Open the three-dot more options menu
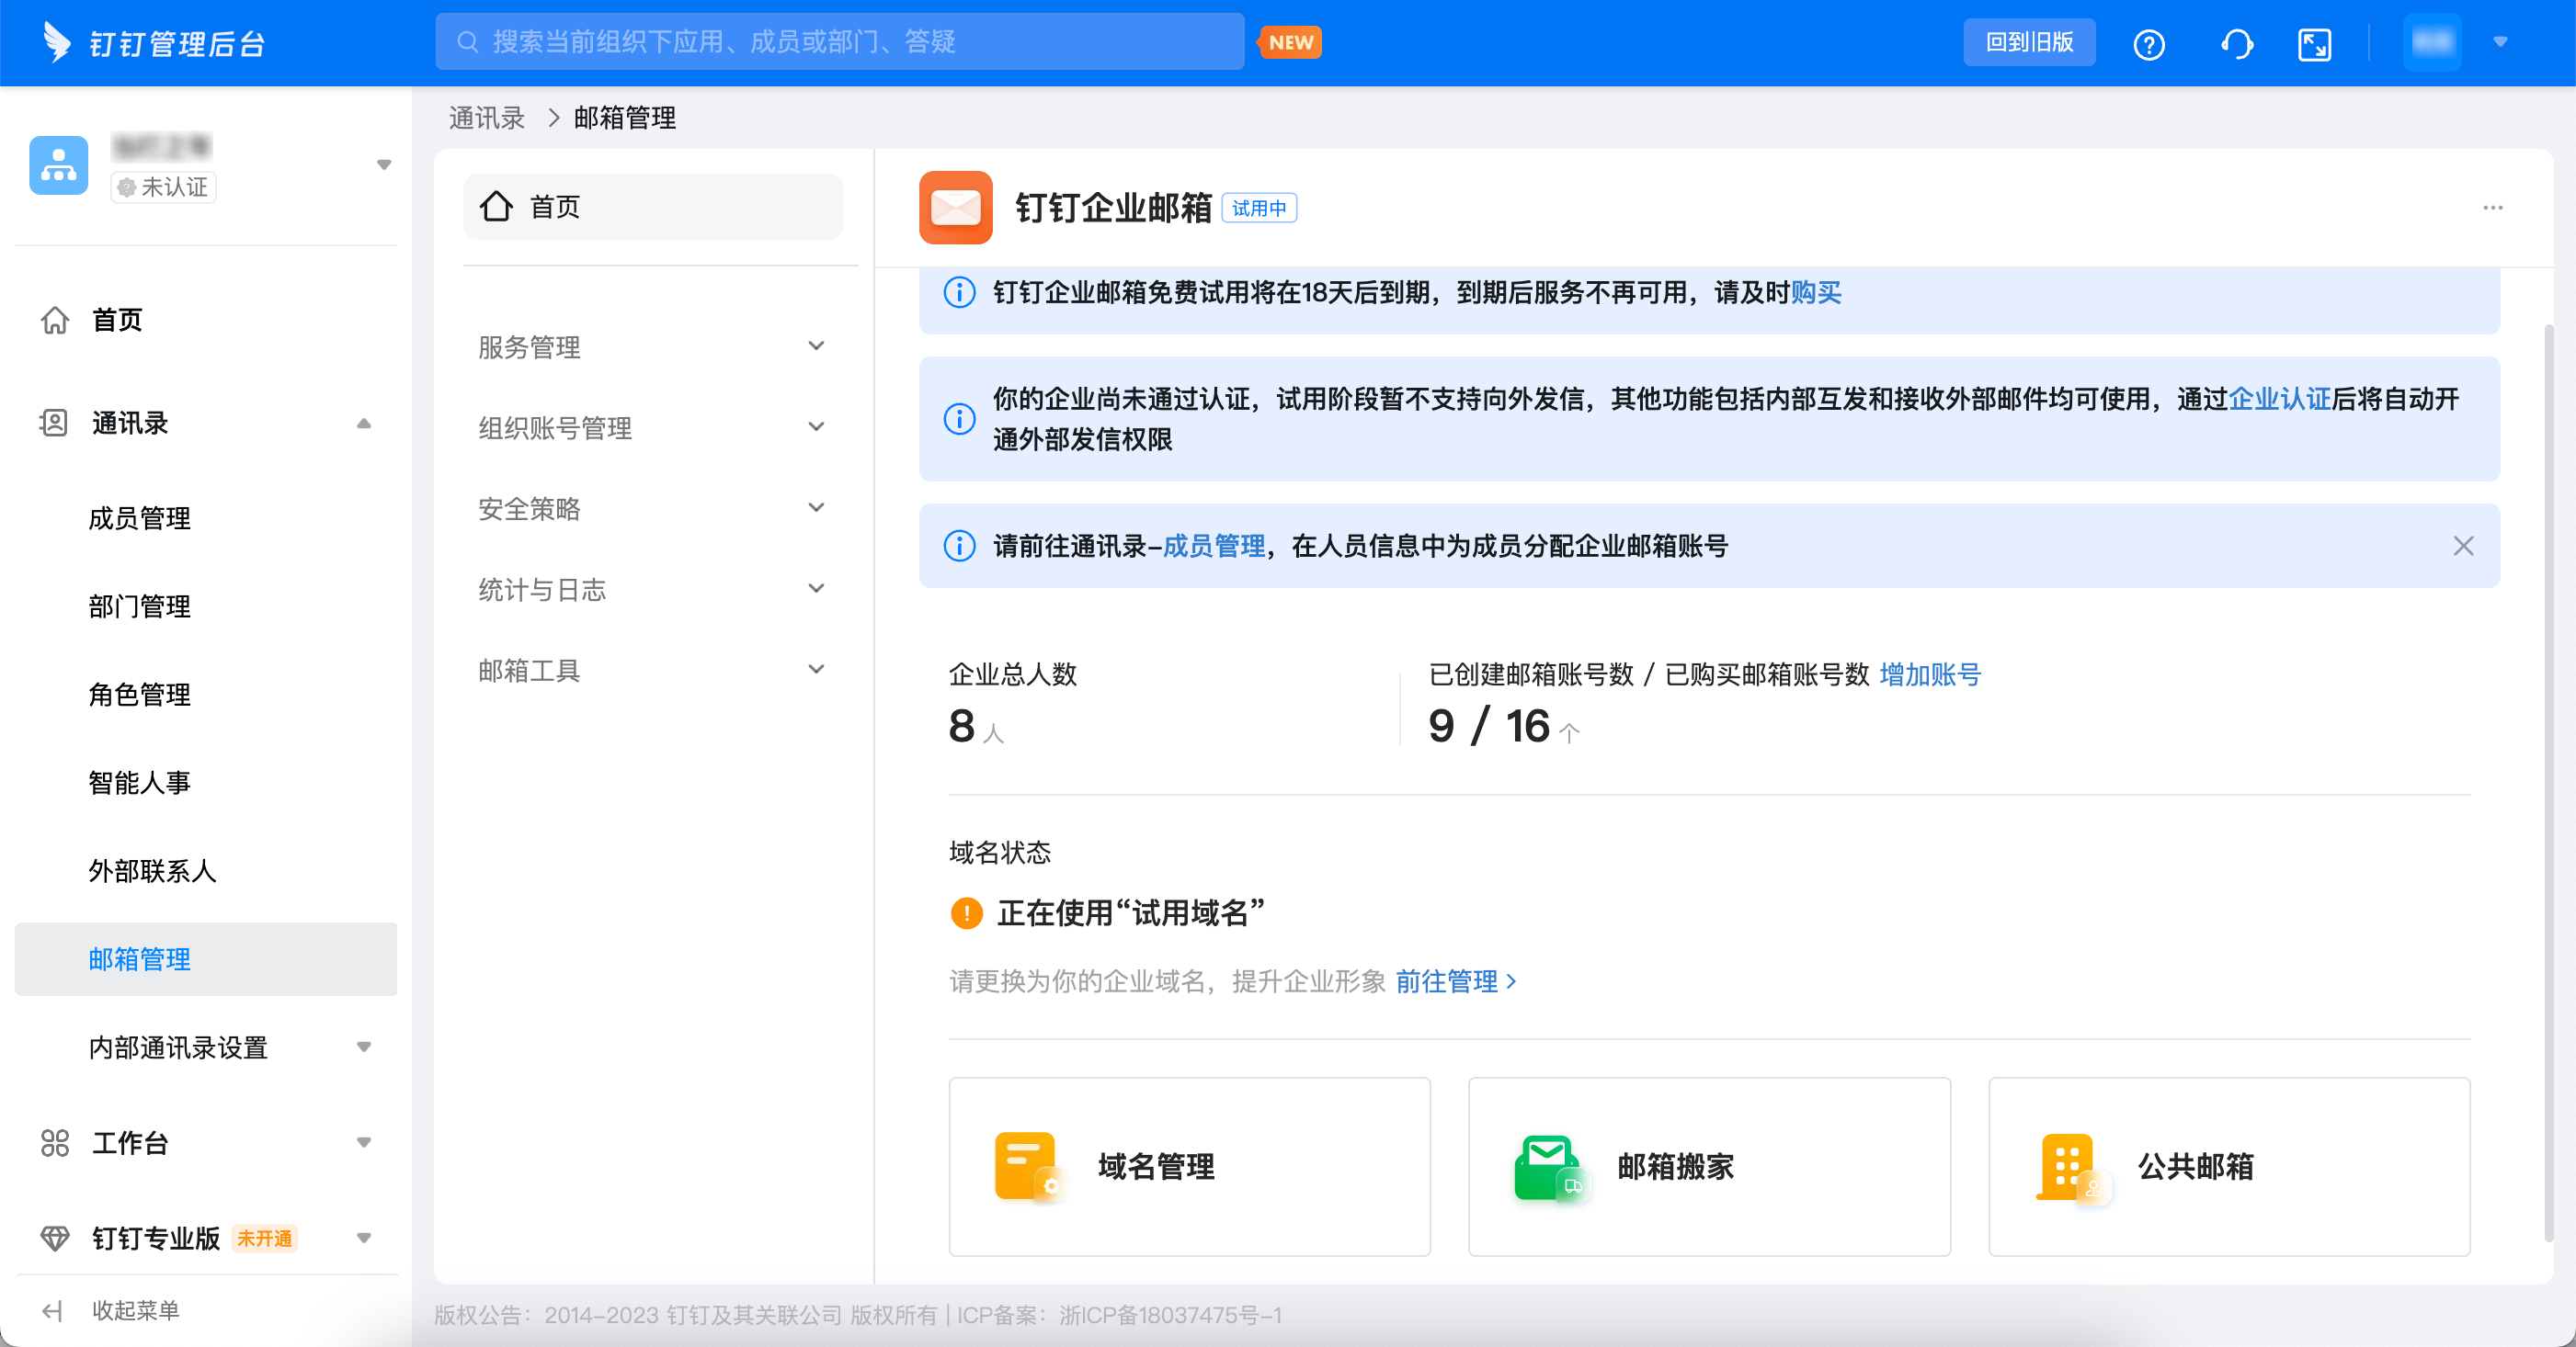Image resolution: width=2576 pixels, height=1347 pixels. click(2492, 207)
